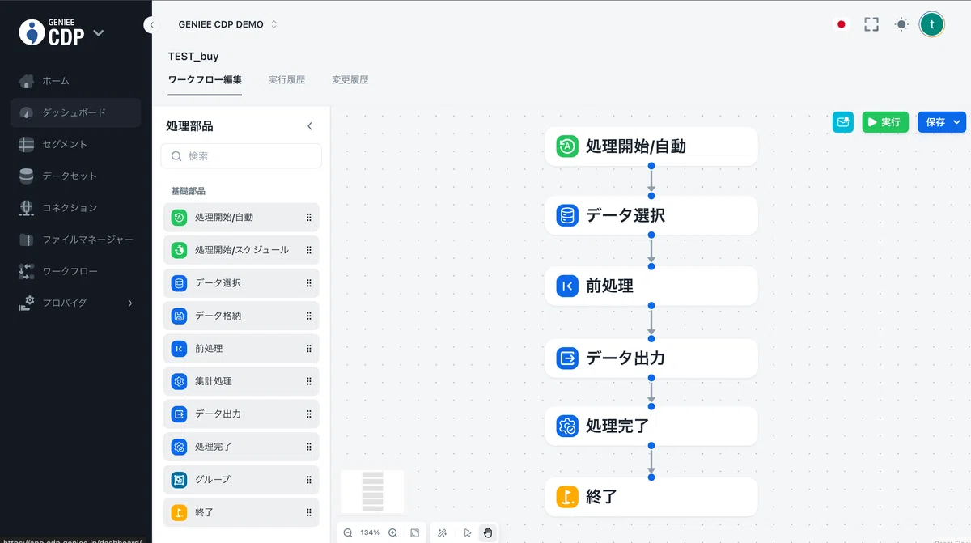Click the zoom out magnifier icon
The image size is (971, 543).
click(348, 532)
